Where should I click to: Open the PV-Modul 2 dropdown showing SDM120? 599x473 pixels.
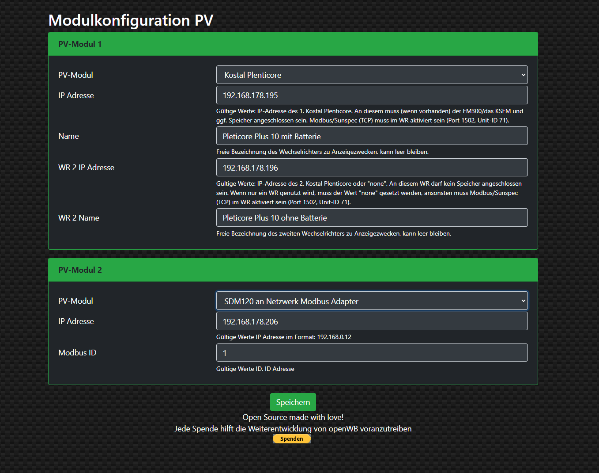coord(372,301)
